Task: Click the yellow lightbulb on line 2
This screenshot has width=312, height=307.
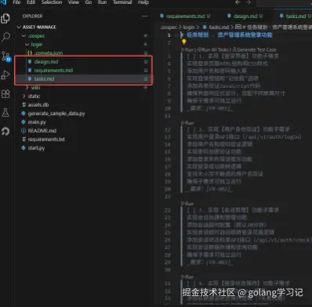Action: pyautogui.click(x=184, y=42)
